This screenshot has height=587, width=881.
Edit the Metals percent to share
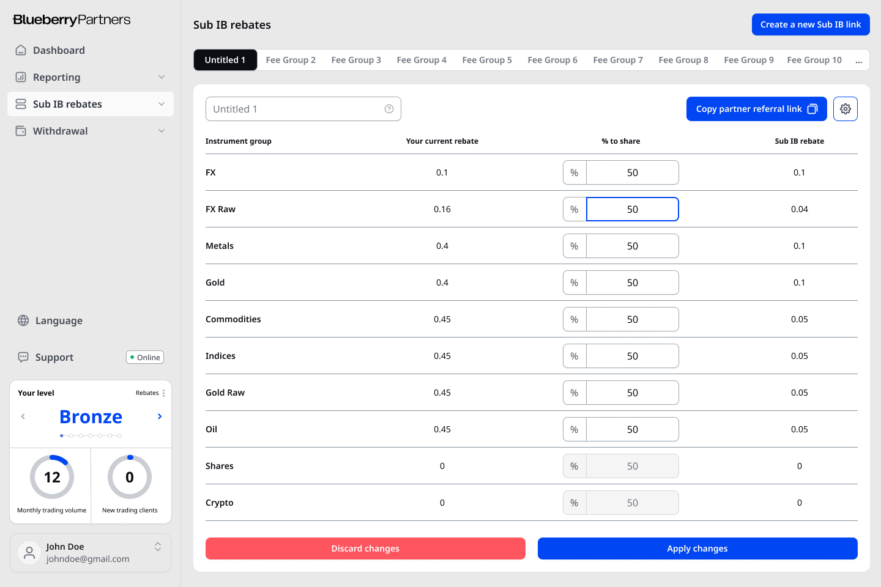pos(633,246)
